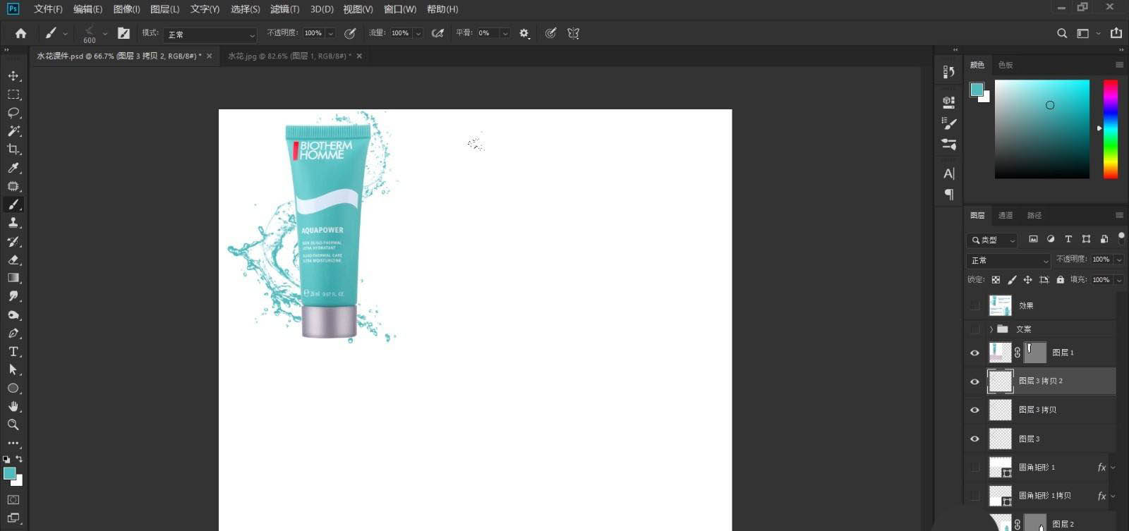Image resolution: width=1129 pixels, height=531 pixels.
Task: Select the Eyedropper tool
Action: point(13,167)
